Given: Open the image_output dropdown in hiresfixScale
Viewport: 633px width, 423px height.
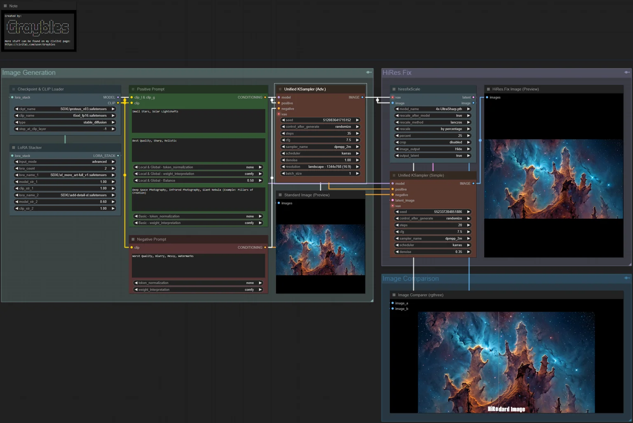Looking at the screenshot, I should click(433, 149).
